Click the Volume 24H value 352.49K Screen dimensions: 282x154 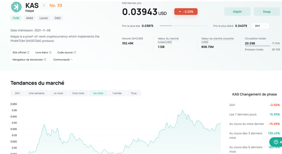coord(128,43)
